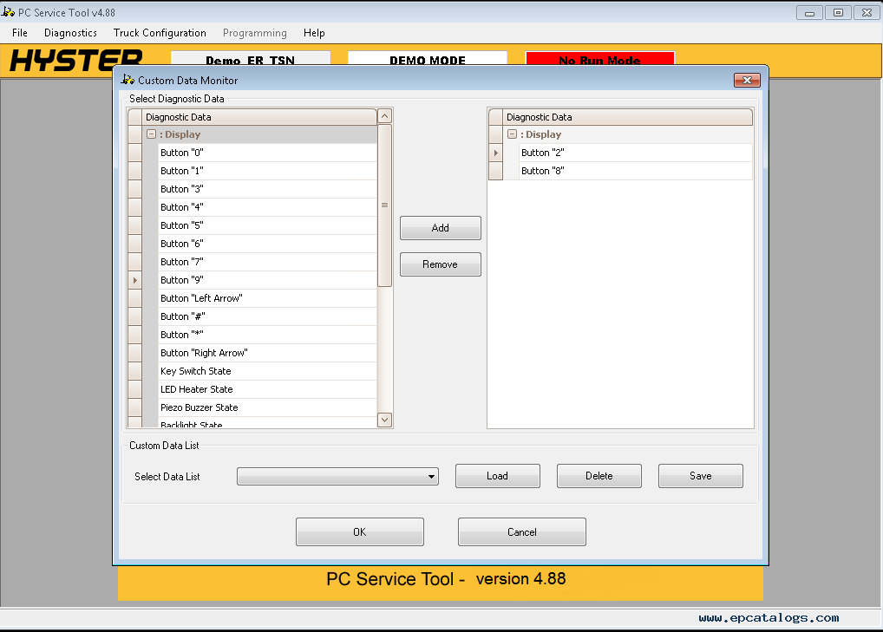The image size is (883, 632).
Task: Click the scrollbar down arrow of the left list
Action: 384,420
